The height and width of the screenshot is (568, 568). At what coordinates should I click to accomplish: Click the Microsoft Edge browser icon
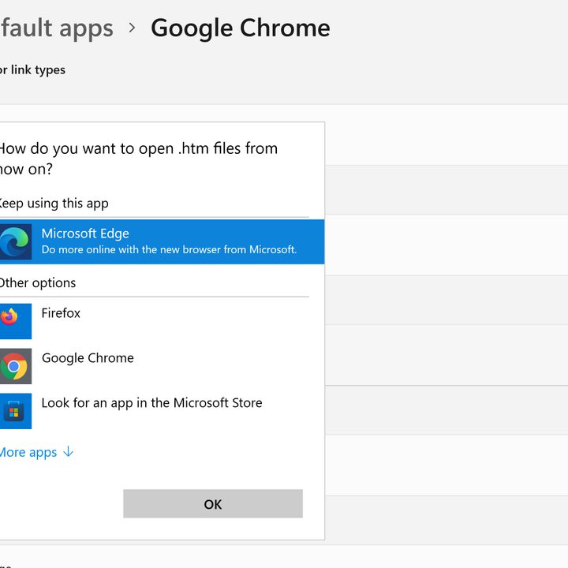(x=15, y=241)
